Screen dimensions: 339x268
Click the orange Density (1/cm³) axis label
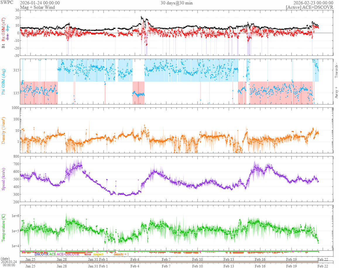point(3,130)
